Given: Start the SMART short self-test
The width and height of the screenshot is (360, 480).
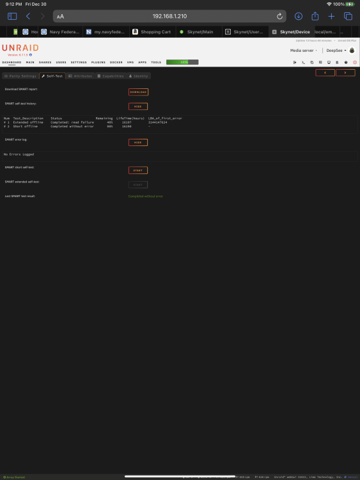Looking at the screenshot, I should 138,170.
